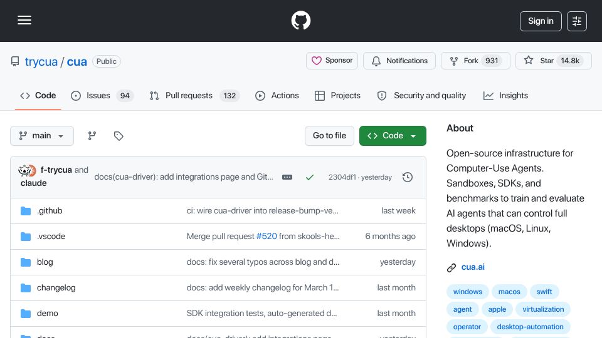Image resolution: width=602 pixels, height=338 pixels.
Task: Open the hamburger navigation menu
Action: [24, 20]
